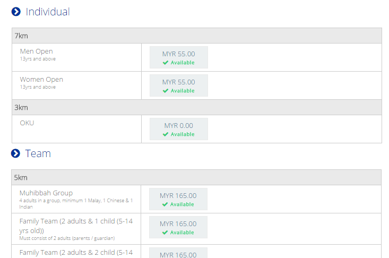Select Muhibbah Group MYR 165.00 ticket
The width and height of the screenshot is (389, 258).
pos(178,199)
